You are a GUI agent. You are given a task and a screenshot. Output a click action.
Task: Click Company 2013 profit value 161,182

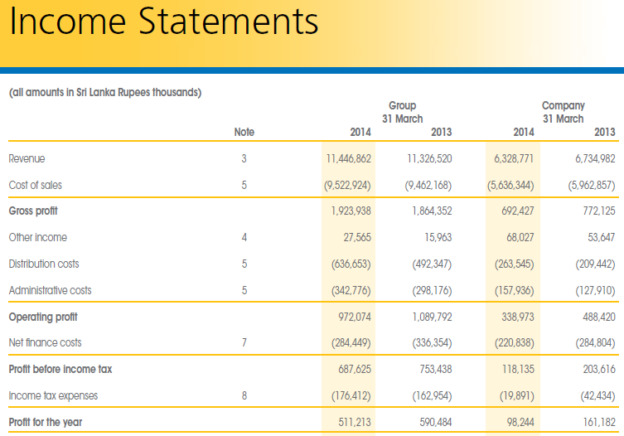click(594, 422)
